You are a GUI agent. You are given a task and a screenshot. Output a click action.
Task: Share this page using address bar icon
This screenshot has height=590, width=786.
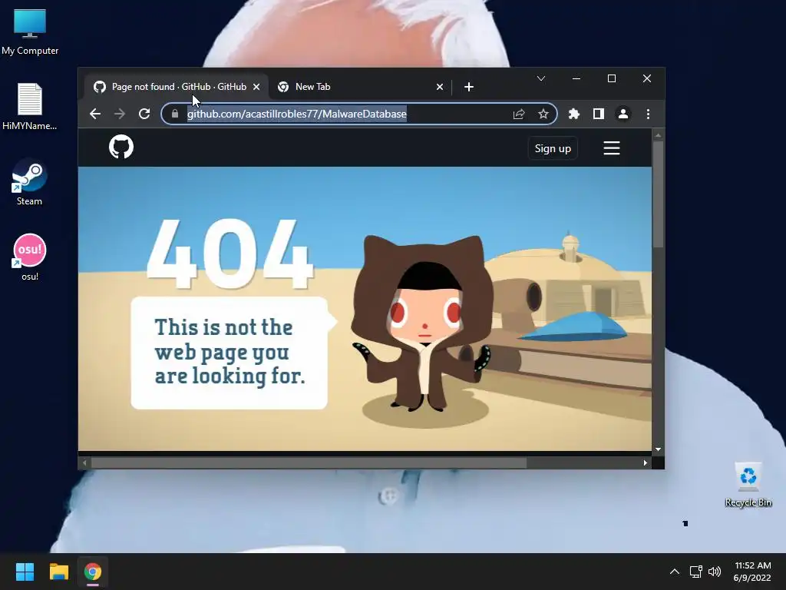click(519, 114)
